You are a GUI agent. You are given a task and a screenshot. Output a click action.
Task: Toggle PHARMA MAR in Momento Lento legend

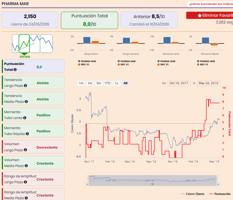coord(166,61)
